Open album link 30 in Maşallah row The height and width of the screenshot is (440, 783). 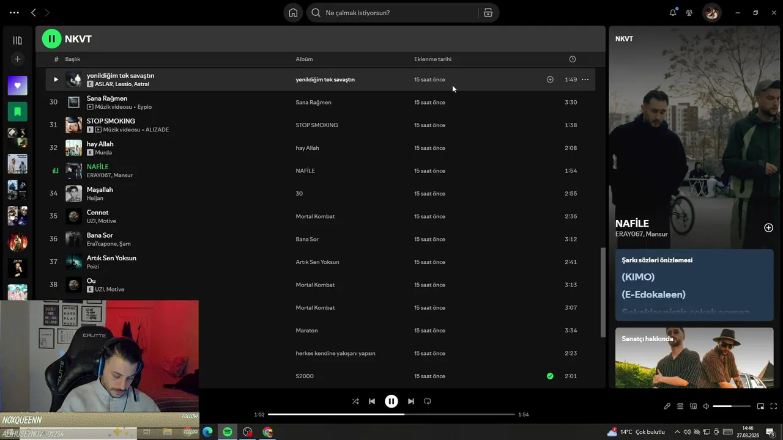299,194
